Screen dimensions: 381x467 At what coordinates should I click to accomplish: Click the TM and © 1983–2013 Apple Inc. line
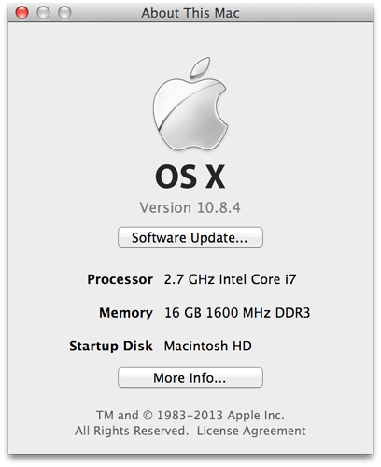190,416
